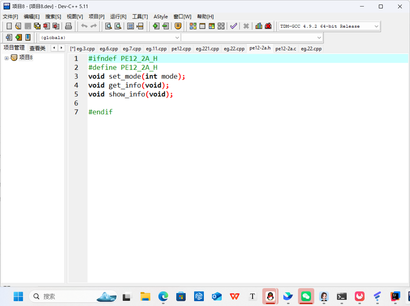
Task: Switch to the pe12-2a.c tab
Action: (286, 49)
